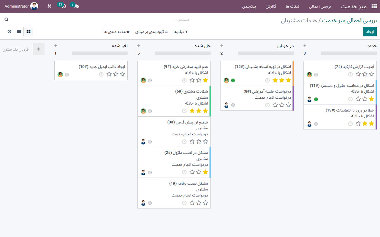Select the kanban view icon
This screenshot has height=237, width=380.
[28, 31]
